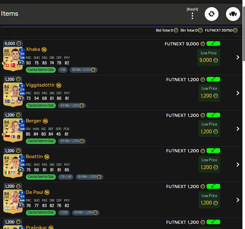This screenshot has width=245, height=229.
Task: Open the Boattin 84 LB player card
Action: tap(13, 166)
